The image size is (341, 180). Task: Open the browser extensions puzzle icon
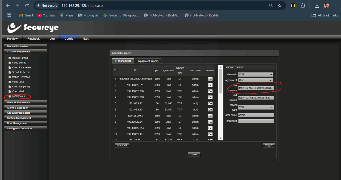click(303, 6)
